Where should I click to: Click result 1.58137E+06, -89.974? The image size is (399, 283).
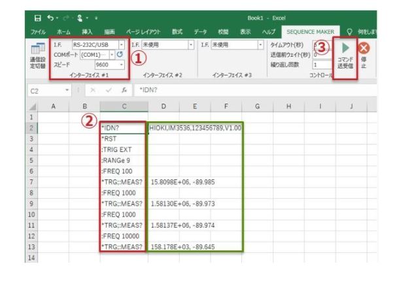(182, 225)
